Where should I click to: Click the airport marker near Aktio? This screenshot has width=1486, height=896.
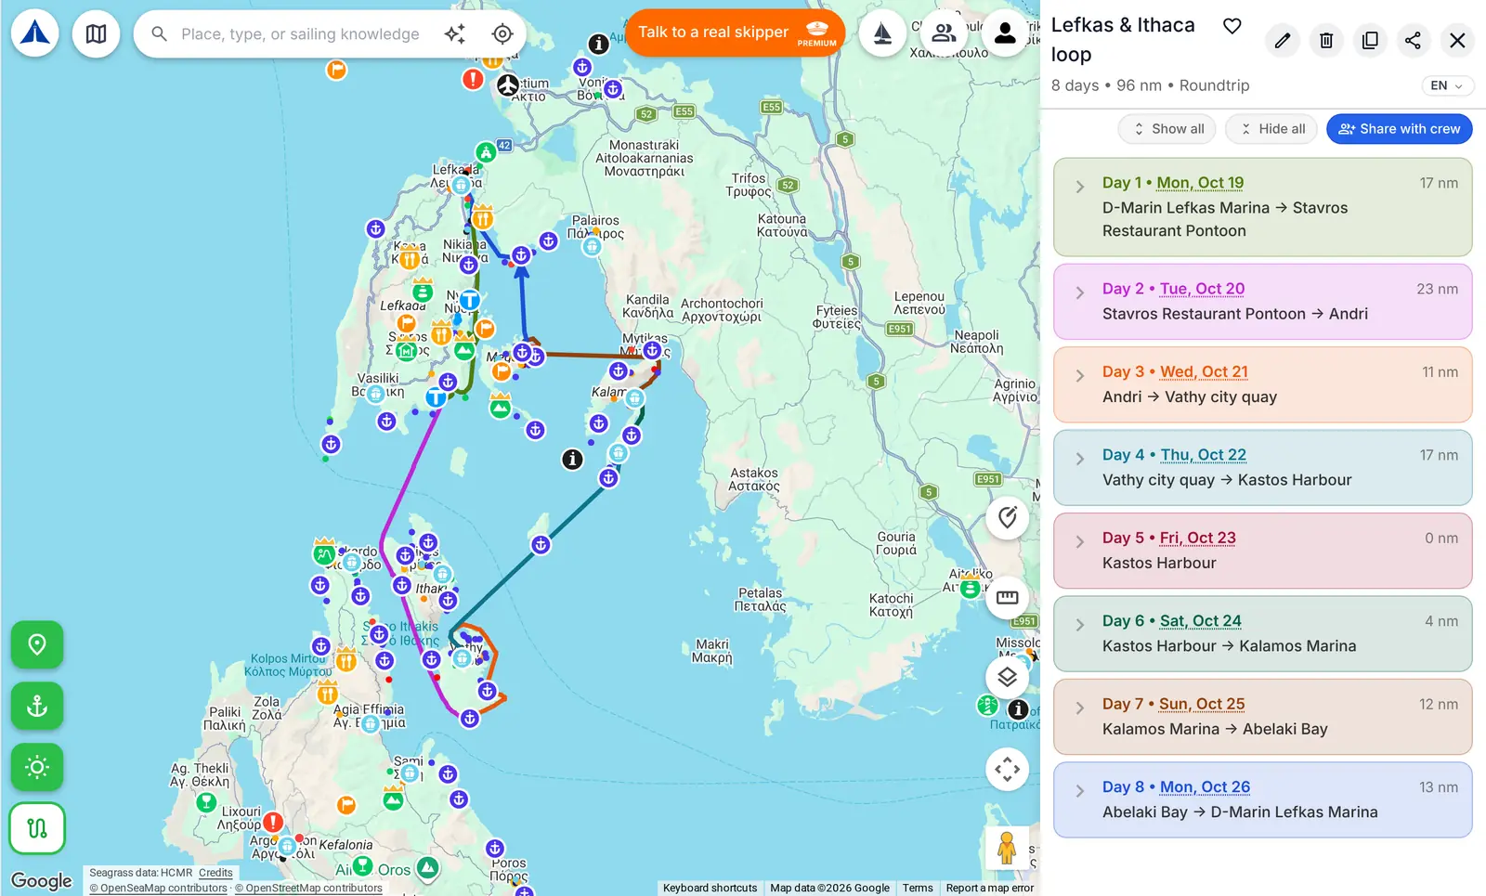[x=508, y=85]
